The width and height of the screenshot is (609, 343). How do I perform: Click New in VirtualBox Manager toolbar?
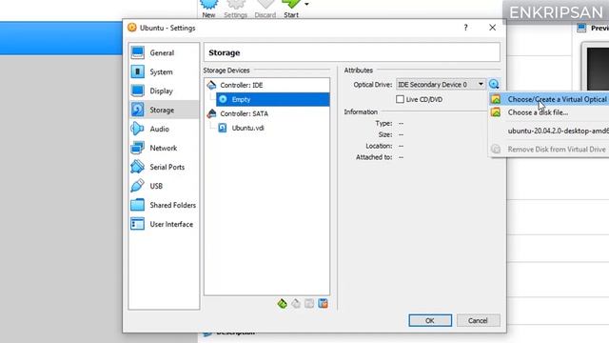(x=208, y=9)
